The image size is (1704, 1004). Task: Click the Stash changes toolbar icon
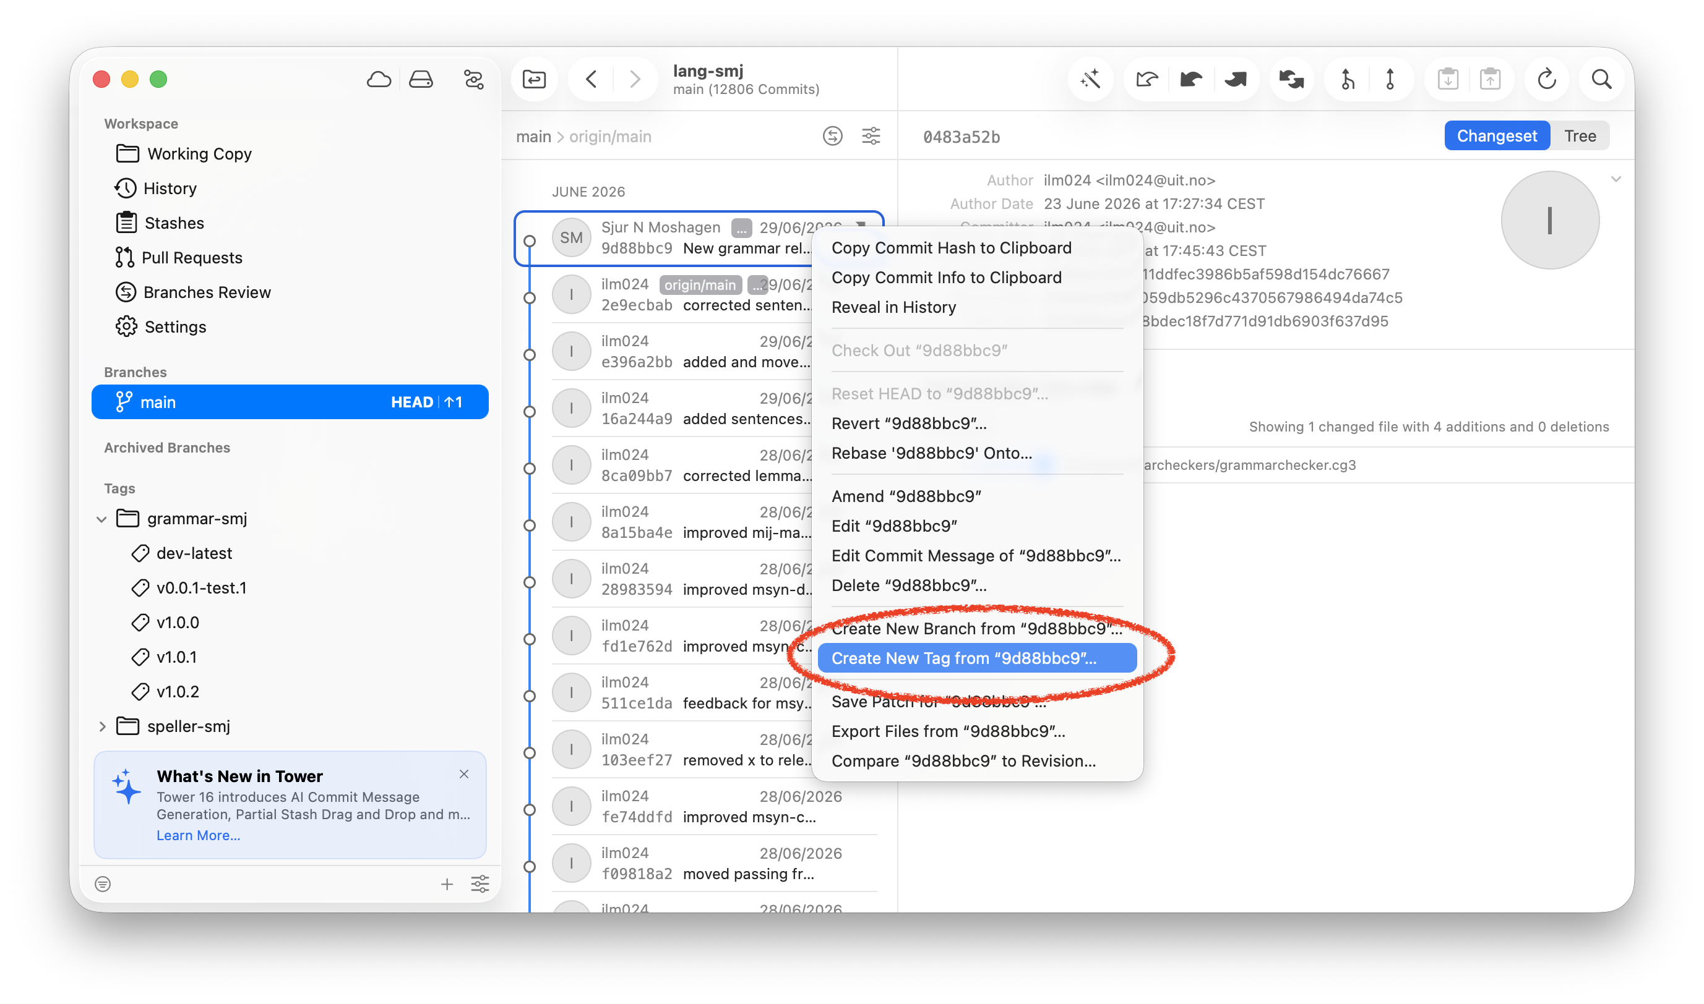(x=1448, y=80)
